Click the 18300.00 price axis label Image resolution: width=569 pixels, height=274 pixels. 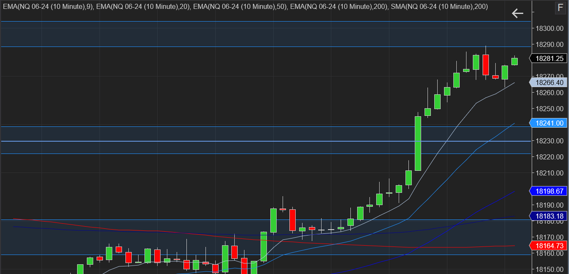coord(550,28)
